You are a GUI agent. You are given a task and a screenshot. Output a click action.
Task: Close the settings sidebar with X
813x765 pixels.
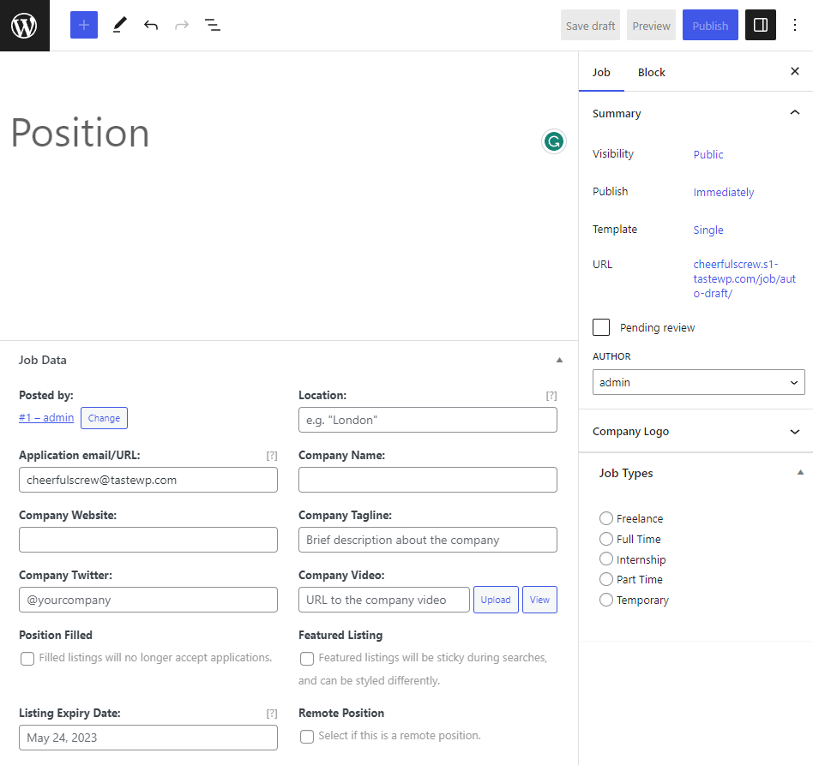coord(795,71)
